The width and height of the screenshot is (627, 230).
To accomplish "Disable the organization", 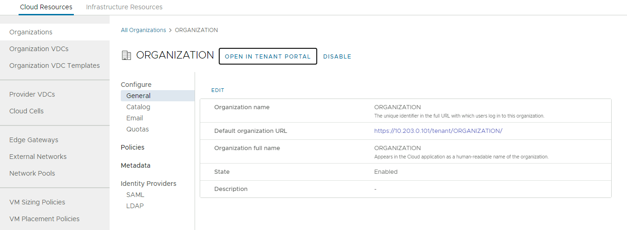I will [x=337, y=57].
